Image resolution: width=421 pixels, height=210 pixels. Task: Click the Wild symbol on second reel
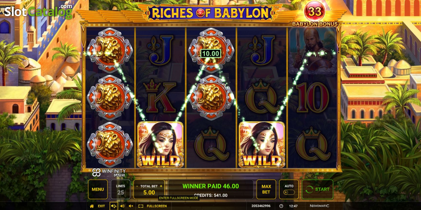pyautogui.click(x=160, y=144)
